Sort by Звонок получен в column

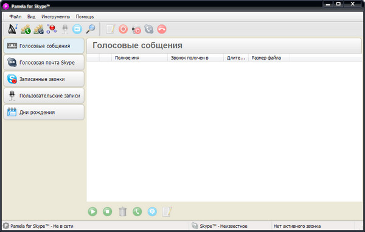coord(195,58)
